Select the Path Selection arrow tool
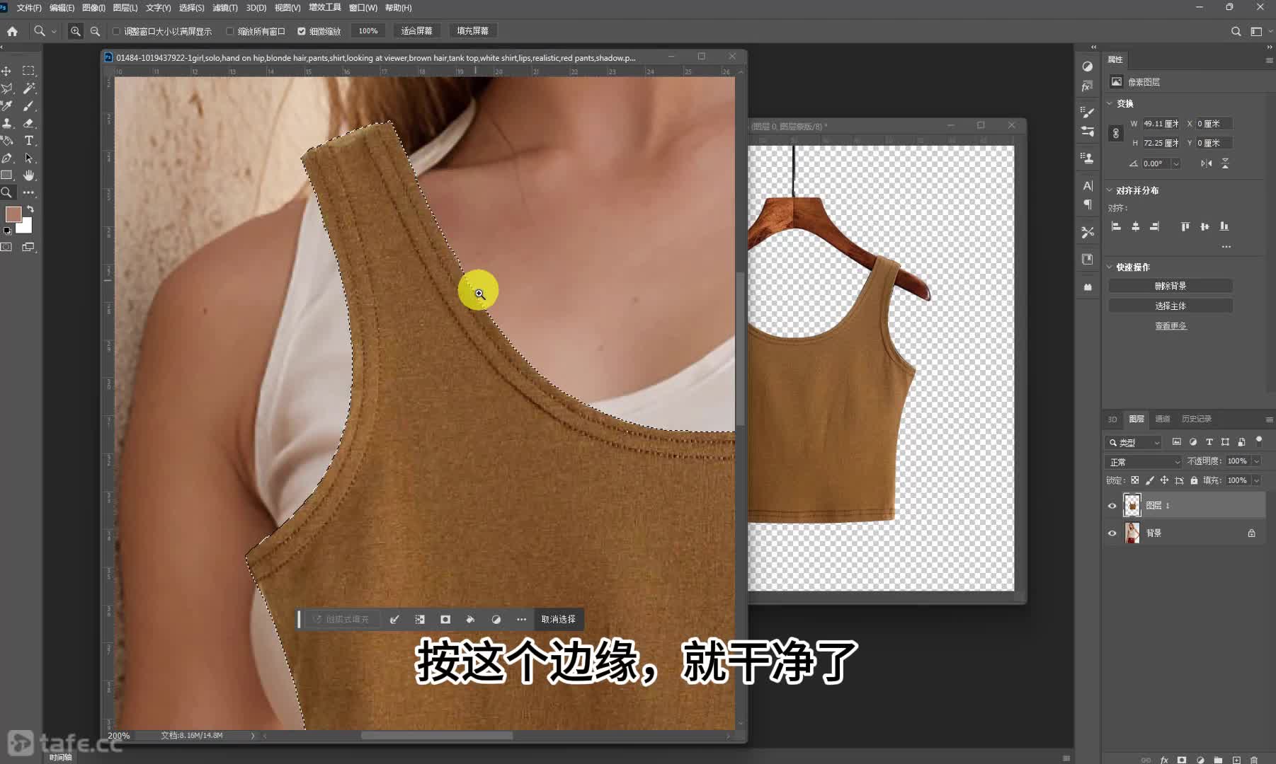 [28, 158]
